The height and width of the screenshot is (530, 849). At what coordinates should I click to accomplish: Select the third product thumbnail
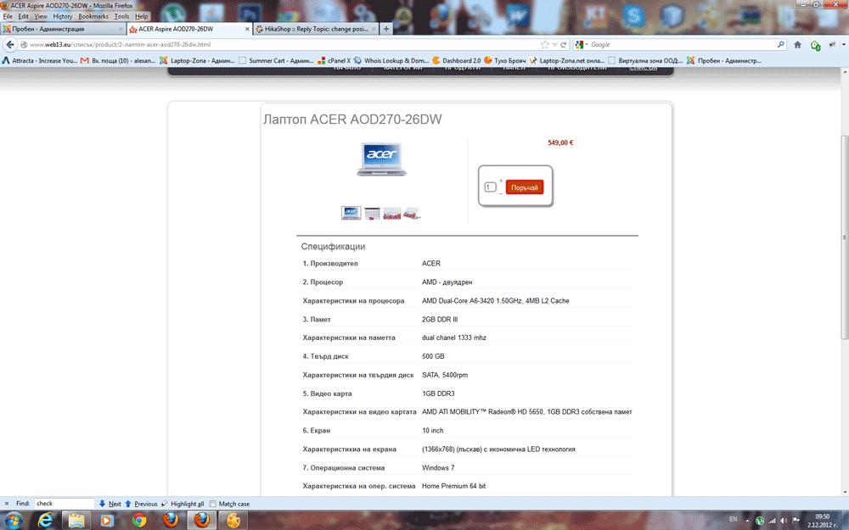(x=392, y=213)
